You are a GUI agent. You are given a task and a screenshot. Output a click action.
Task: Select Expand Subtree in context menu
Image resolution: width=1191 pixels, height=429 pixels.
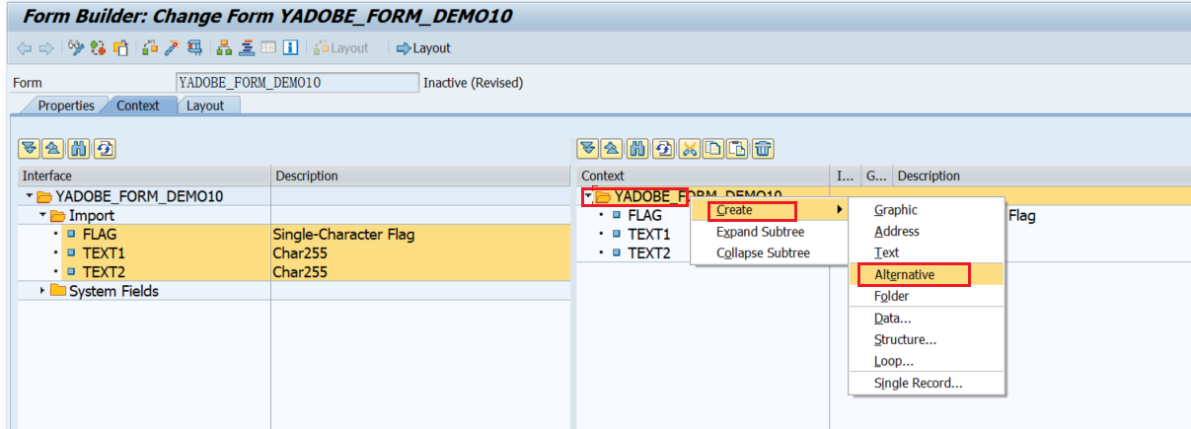[760, 232]
